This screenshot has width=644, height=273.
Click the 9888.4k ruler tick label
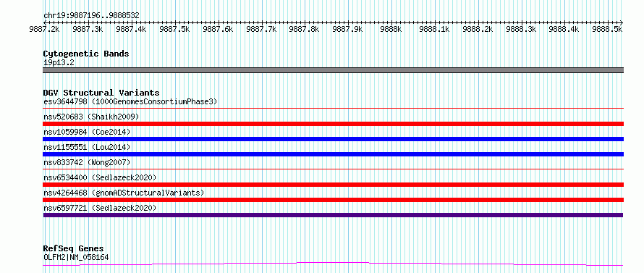564,29
